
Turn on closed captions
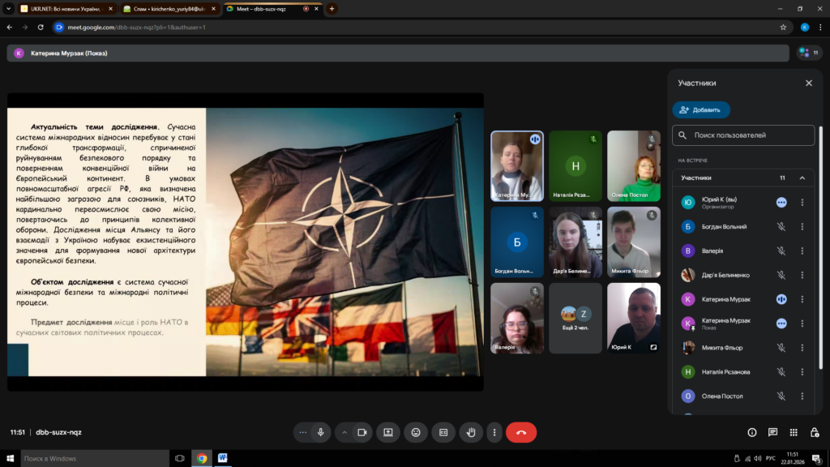tap(443, 432)
